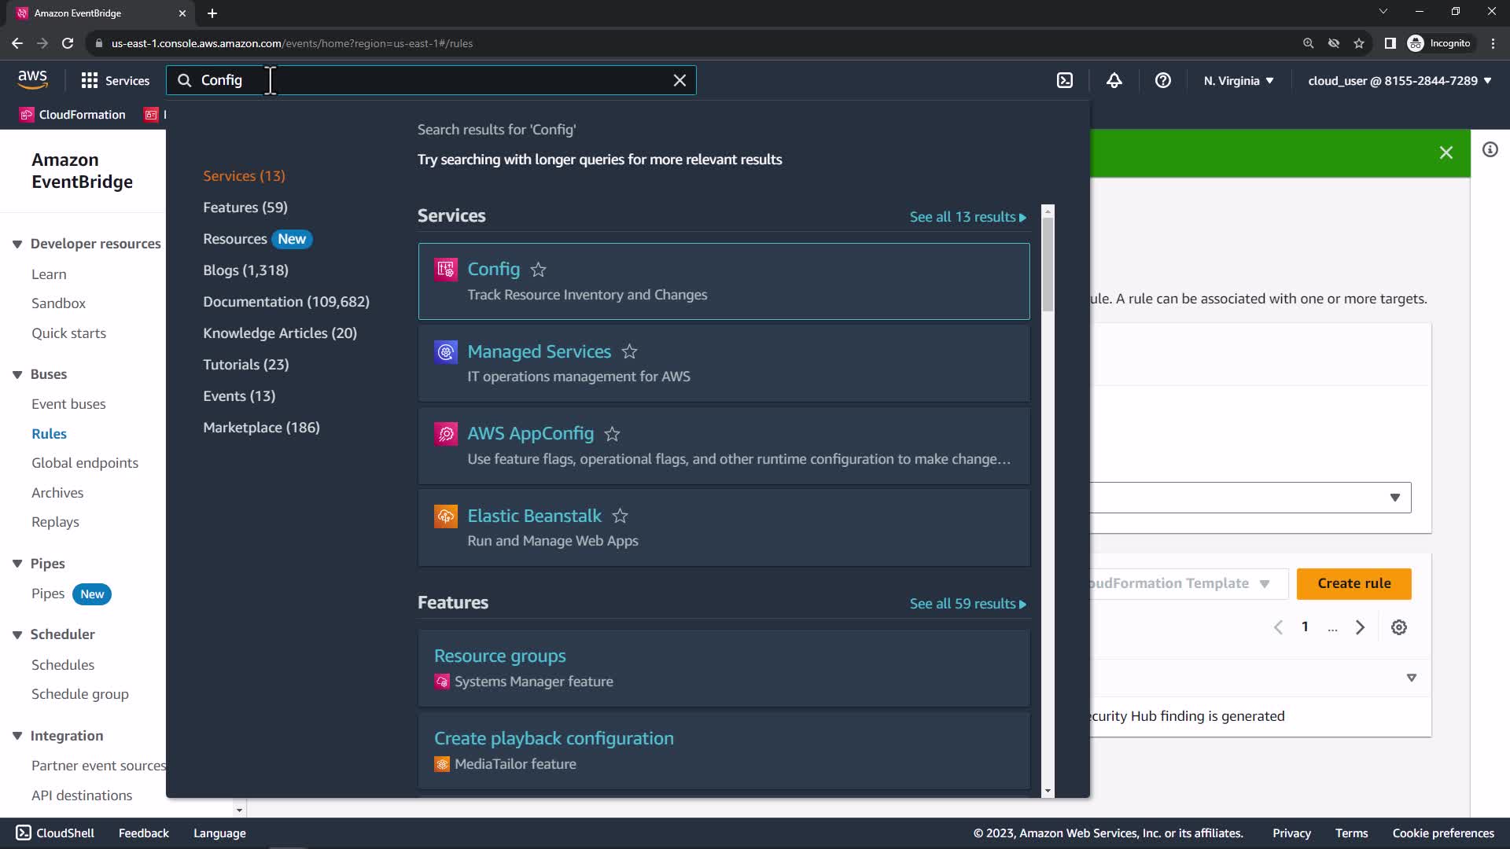The image size is (1510, 849).
Task: Clear the search box with X icon
Action: point(679,80)
